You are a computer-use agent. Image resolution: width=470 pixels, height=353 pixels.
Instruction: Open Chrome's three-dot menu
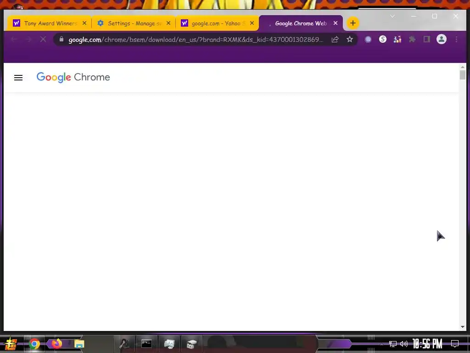coord(457,40)
